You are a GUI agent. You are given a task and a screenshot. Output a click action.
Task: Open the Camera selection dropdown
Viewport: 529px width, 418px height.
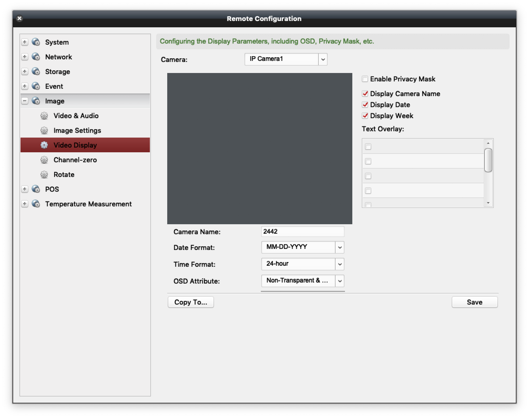323,59
